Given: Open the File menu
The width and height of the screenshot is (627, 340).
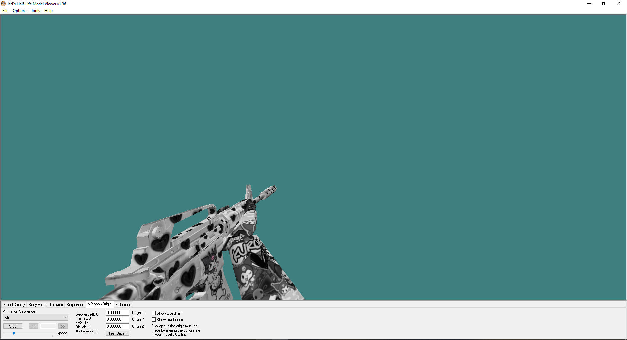Looking at the screenshot, I should [5, 11].
